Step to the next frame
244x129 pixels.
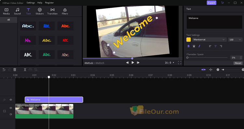tap(138, 63)
